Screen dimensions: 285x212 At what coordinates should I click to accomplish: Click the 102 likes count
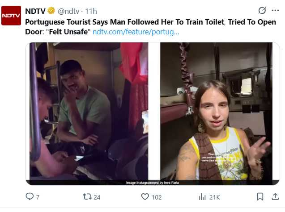[x=157, y=197]
